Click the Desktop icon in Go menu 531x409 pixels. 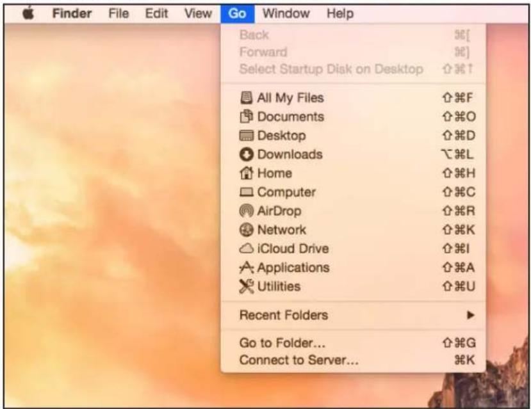click(x=246, y=136)
